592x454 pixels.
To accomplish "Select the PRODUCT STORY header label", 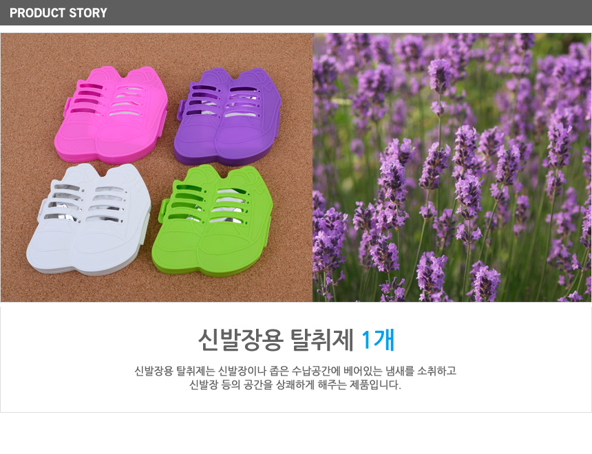I will pyautogui.click(x=59, y=13).
